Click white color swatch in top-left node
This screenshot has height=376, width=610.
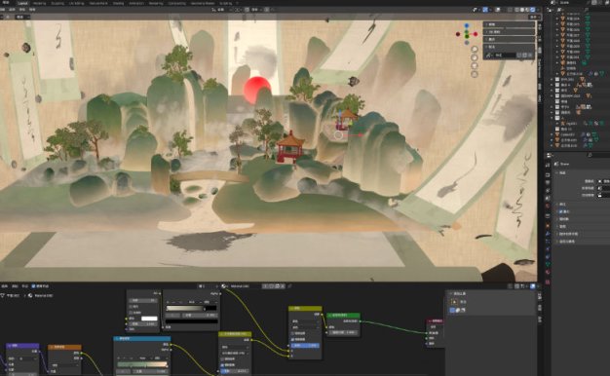click(x=149, y=319)
